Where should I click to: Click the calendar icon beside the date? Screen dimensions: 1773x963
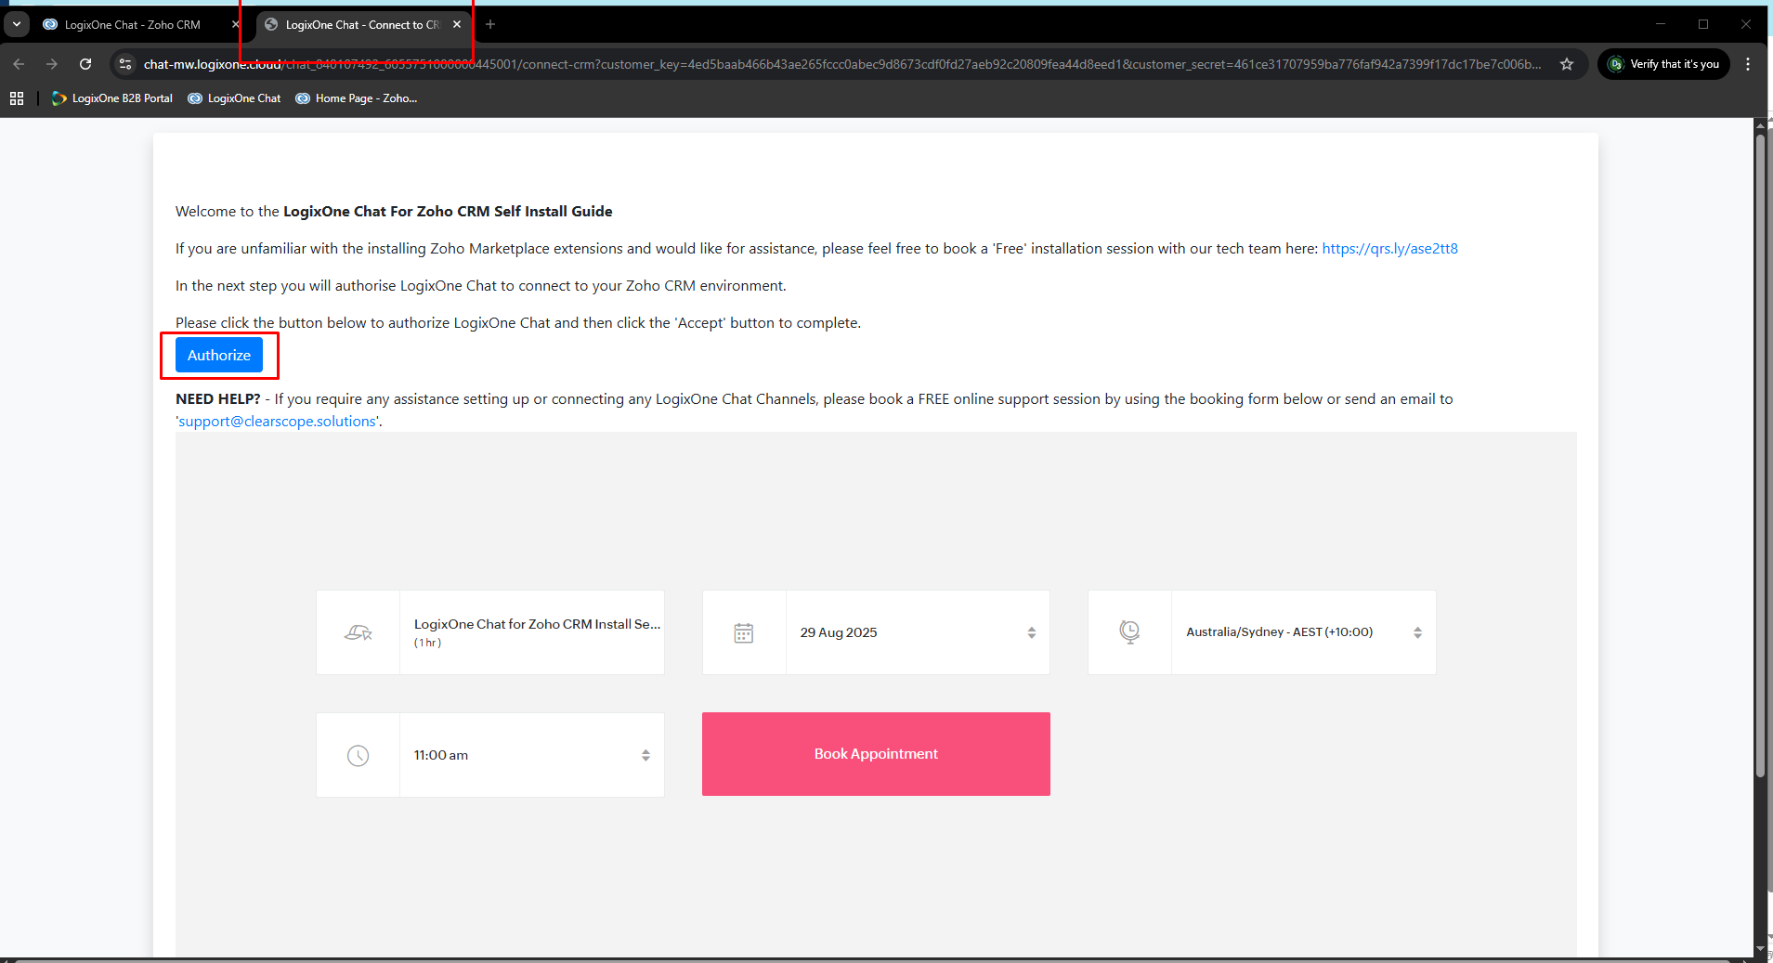coord(744,633)
